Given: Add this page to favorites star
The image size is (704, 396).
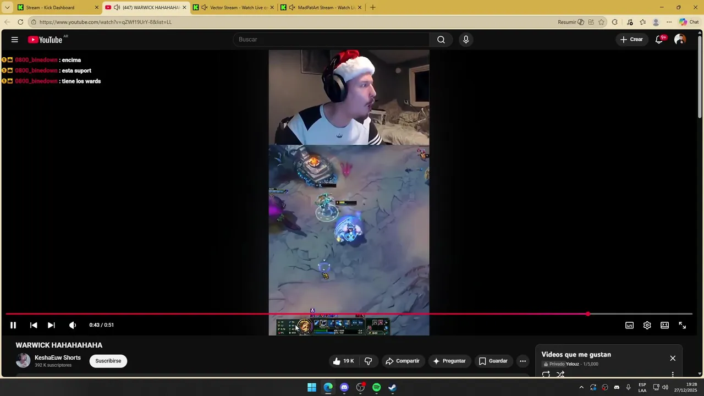Looking at the screenshot, I should coord(601,22).
